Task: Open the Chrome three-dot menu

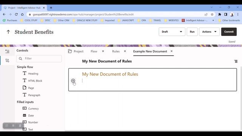Action: pos(238,14)
